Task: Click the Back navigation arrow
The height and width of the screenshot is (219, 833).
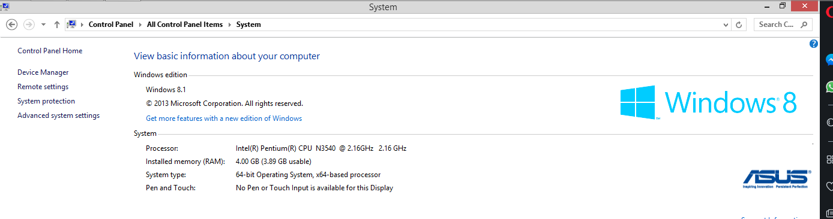Action: pyautogui.click(x=11, y=25)
